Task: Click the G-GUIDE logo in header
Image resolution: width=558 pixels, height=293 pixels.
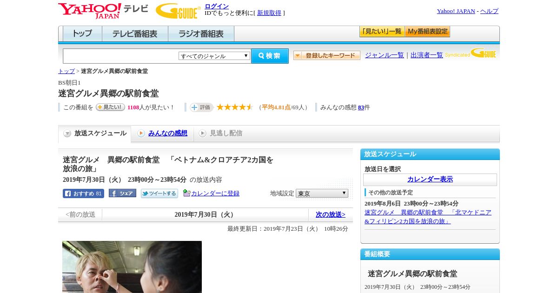Action: (178, 11)
